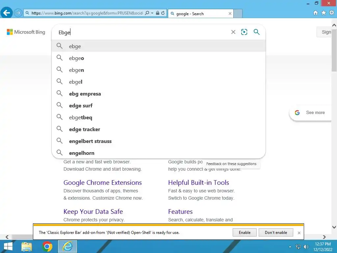
Task: Open 'Keep Your Data Safe' link
Action: pyautogui.click(x=93, y=211)
